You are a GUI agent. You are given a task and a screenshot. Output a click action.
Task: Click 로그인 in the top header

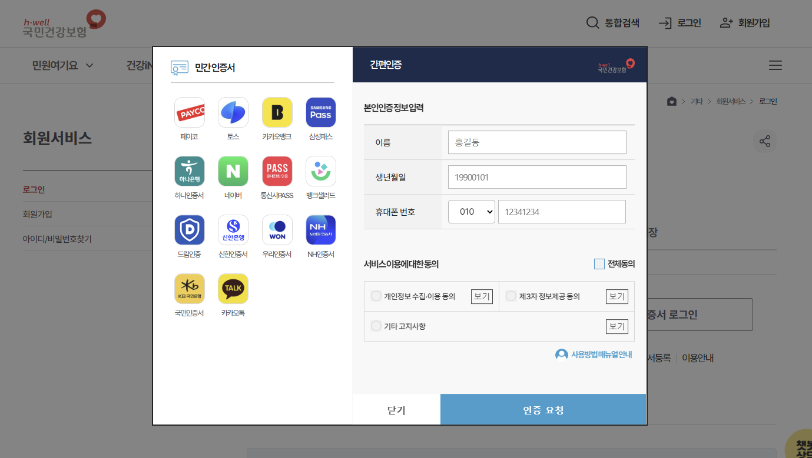[x=680, y=23]
